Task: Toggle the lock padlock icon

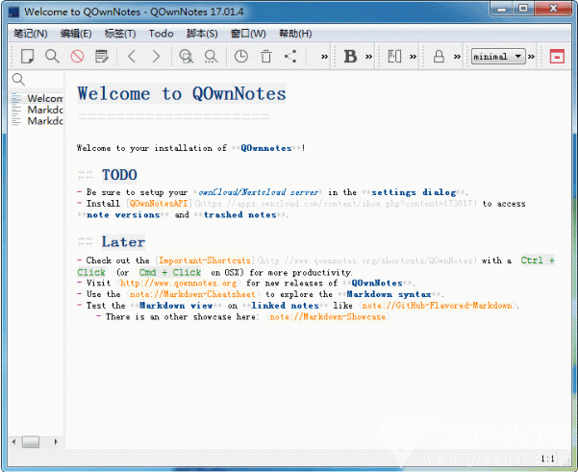Action: pos(439,57)
